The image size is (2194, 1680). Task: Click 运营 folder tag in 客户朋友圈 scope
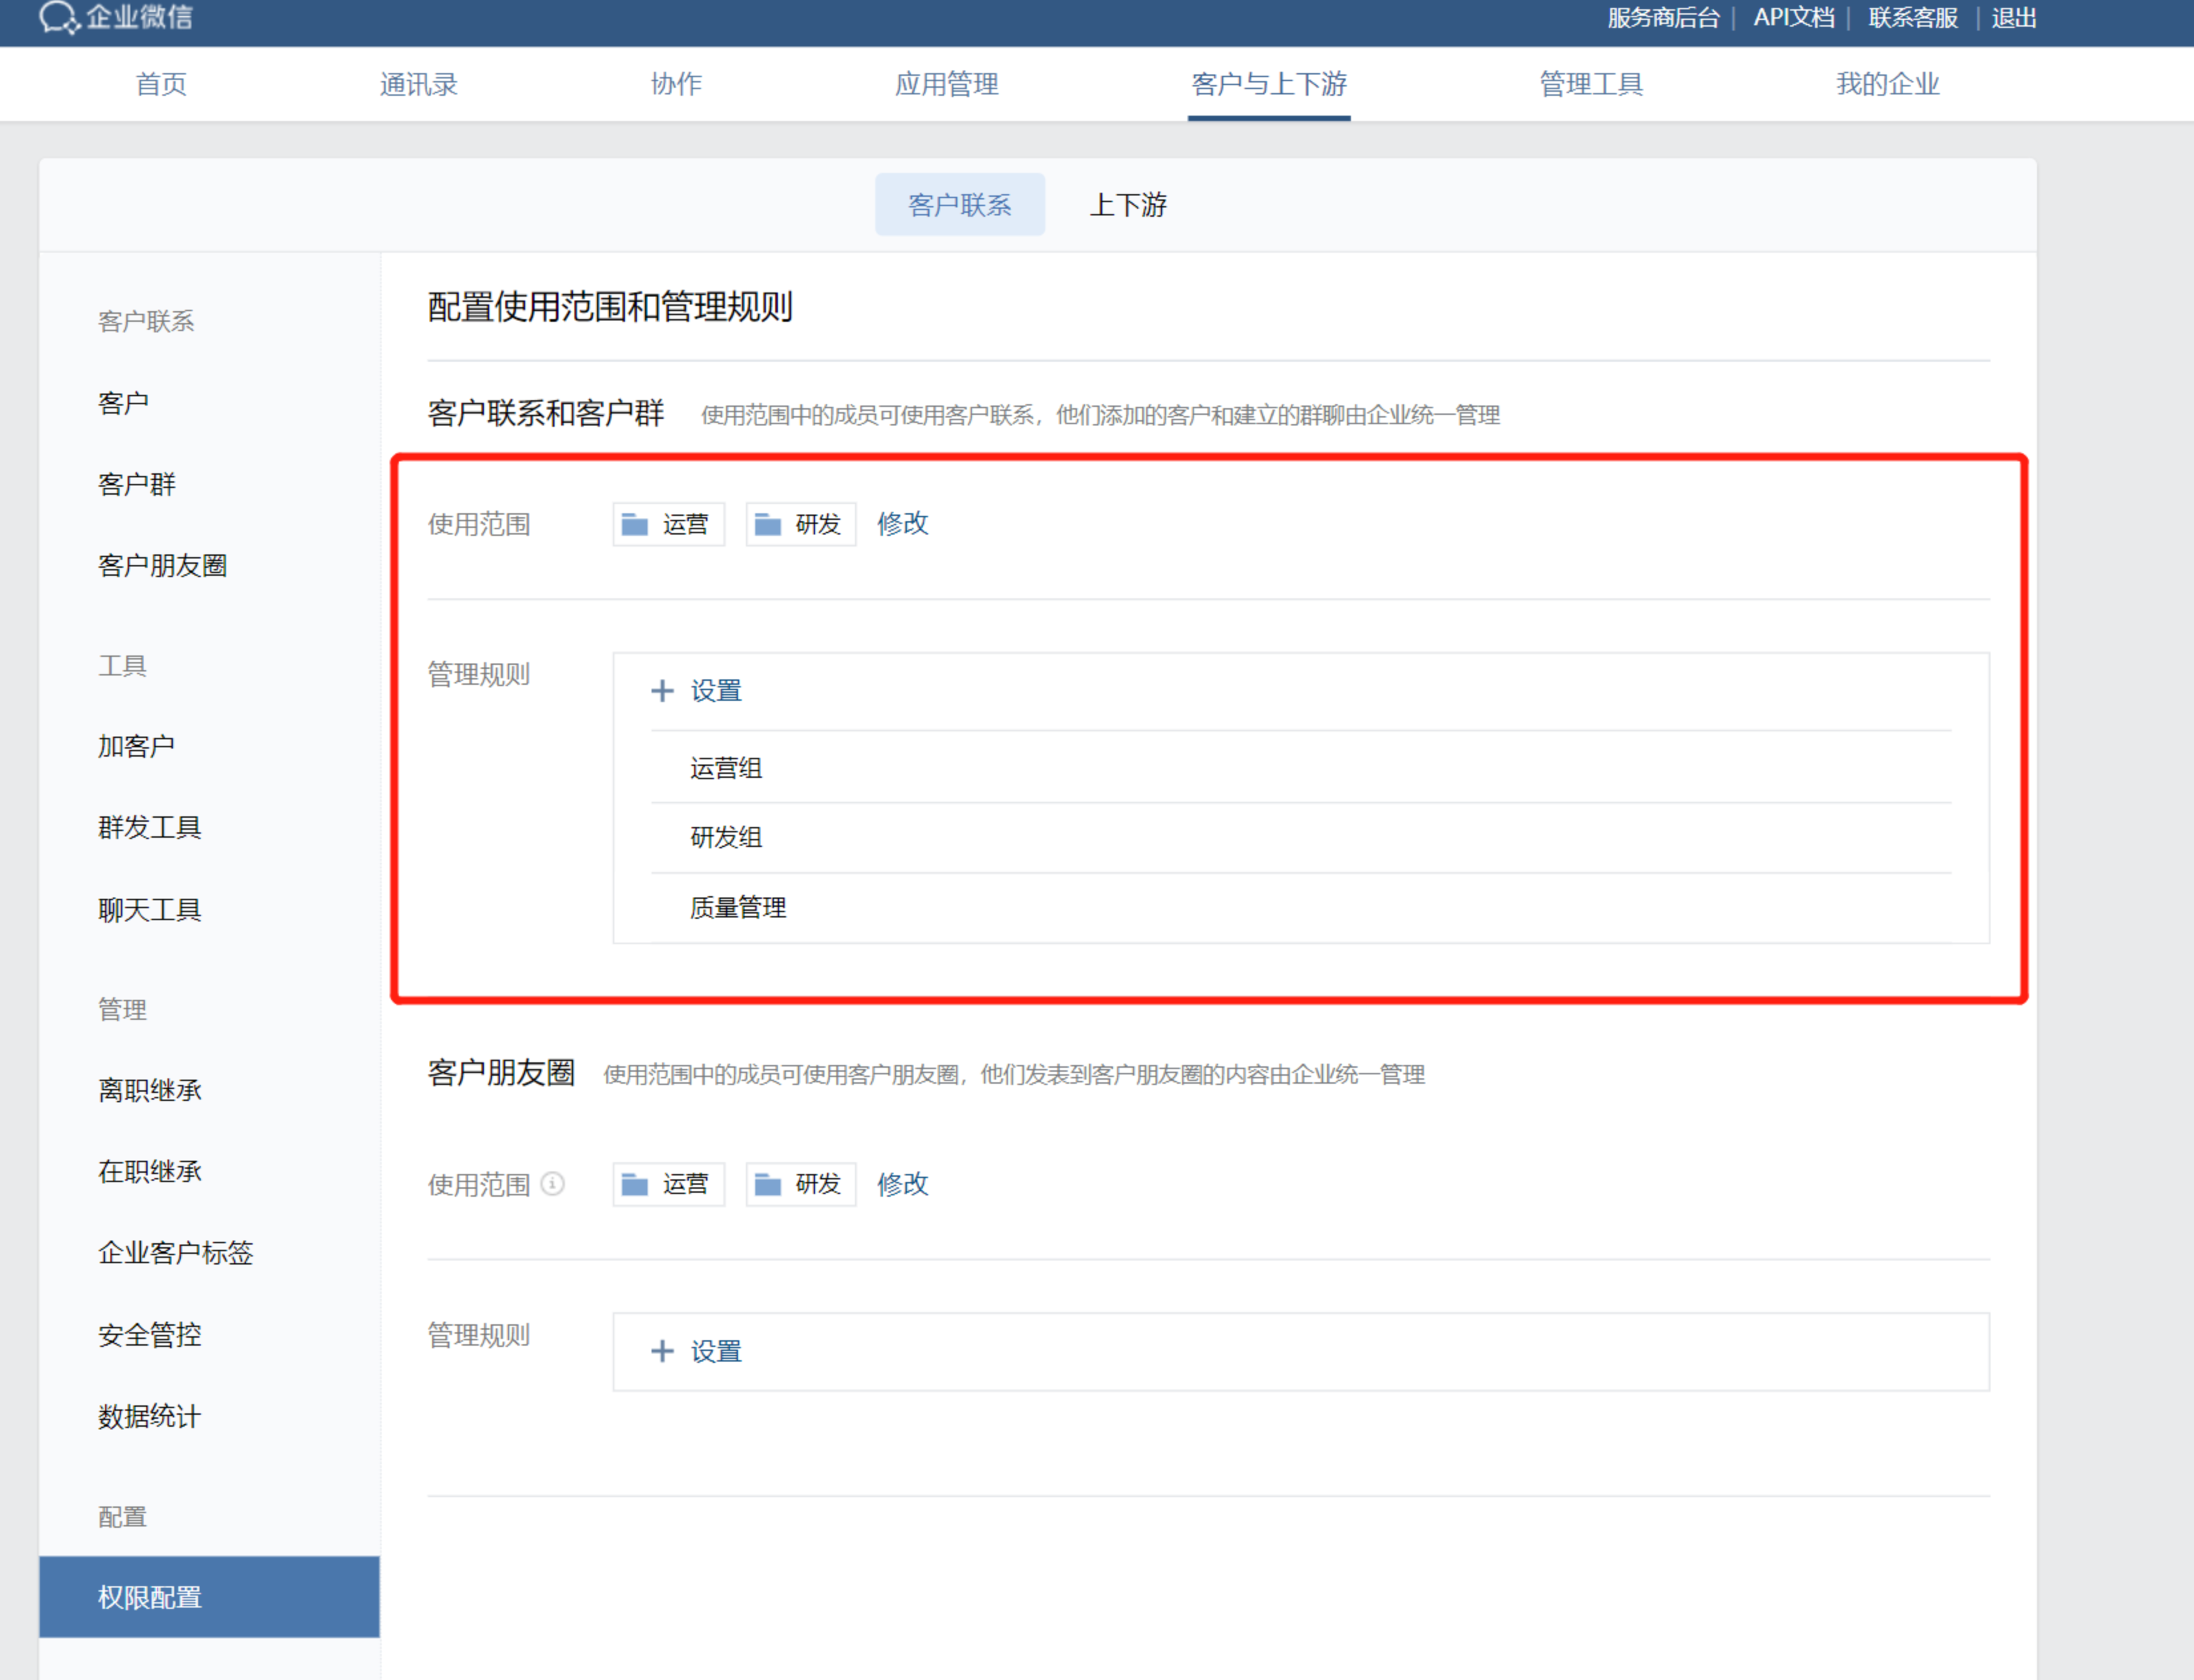coord(668,1184)
